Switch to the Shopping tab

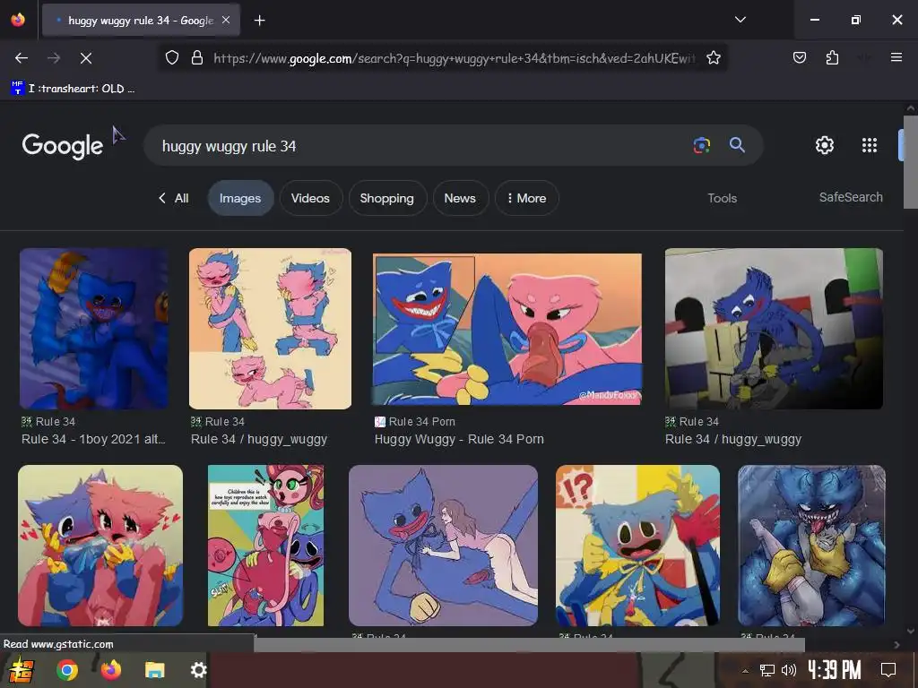tap(386, 198)
